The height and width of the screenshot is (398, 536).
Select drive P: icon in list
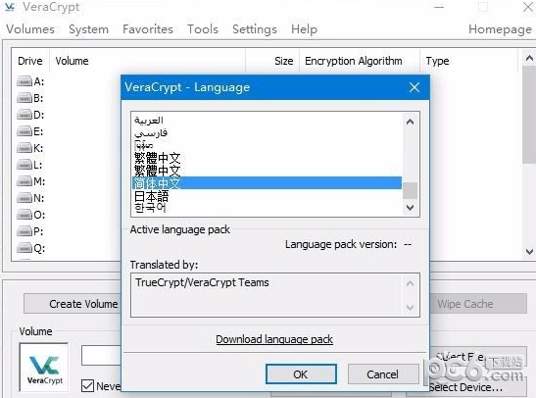pos(24,231)
